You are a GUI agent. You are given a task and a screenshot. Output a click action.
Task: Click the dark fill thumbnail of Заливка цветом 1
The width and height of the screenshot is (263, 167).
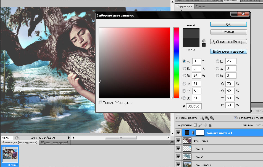187,133
